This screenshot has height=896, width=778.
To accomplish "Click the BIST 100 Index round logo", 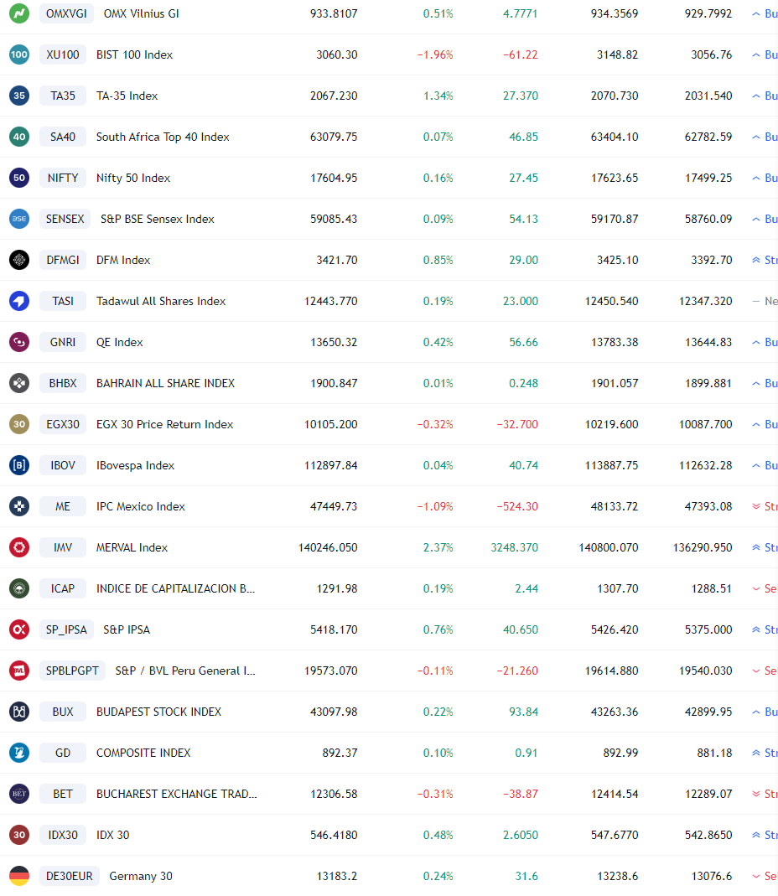I will pyautogui.click(x=19, y=54).
